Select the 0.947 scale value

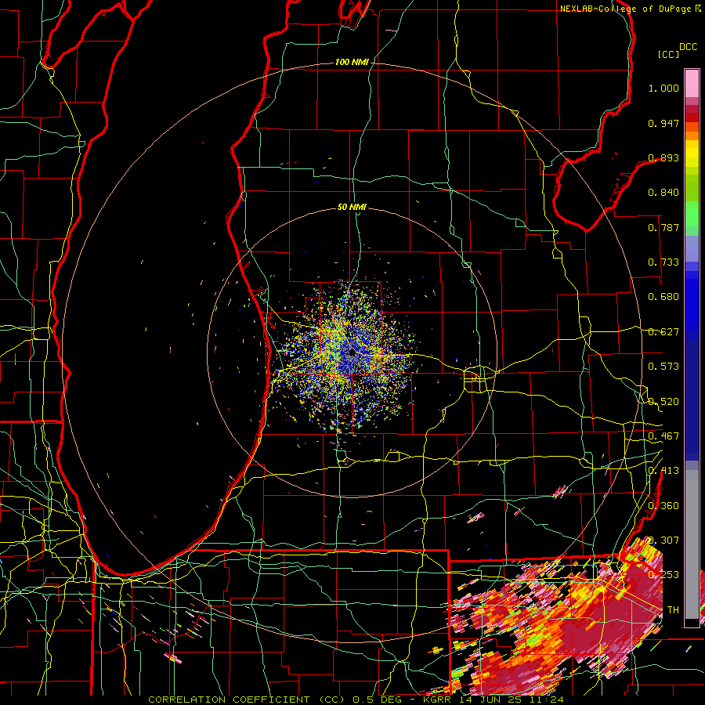tap(663, 123)
